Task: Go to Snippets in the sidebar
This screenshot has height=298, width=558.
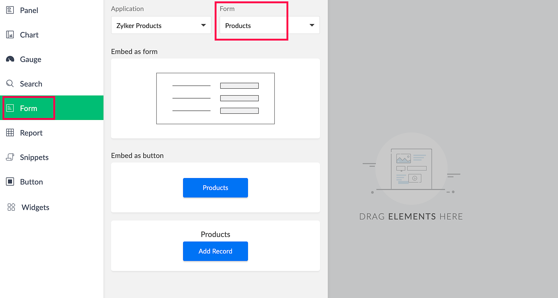Action: click(x=34, y=157)
